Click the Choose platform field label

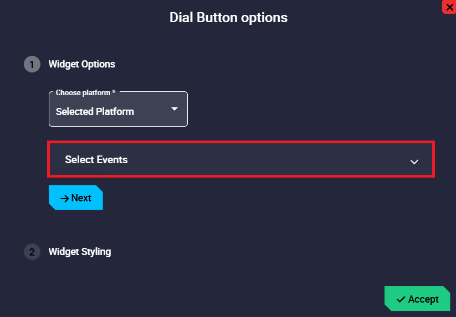click(x=83, y=92)
